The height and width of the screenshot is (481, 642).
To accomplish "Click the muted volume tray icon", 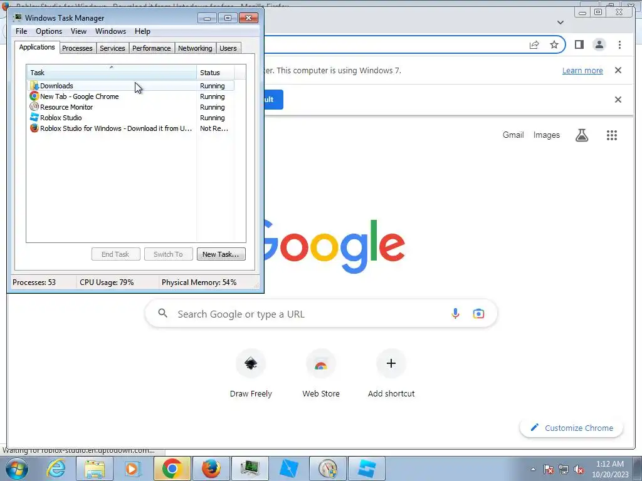I will coord(579,469).
